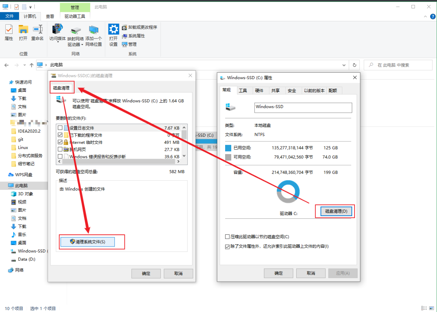
Task: Uncheck 已下载的程序文件 checkbox
Action: 60,135
